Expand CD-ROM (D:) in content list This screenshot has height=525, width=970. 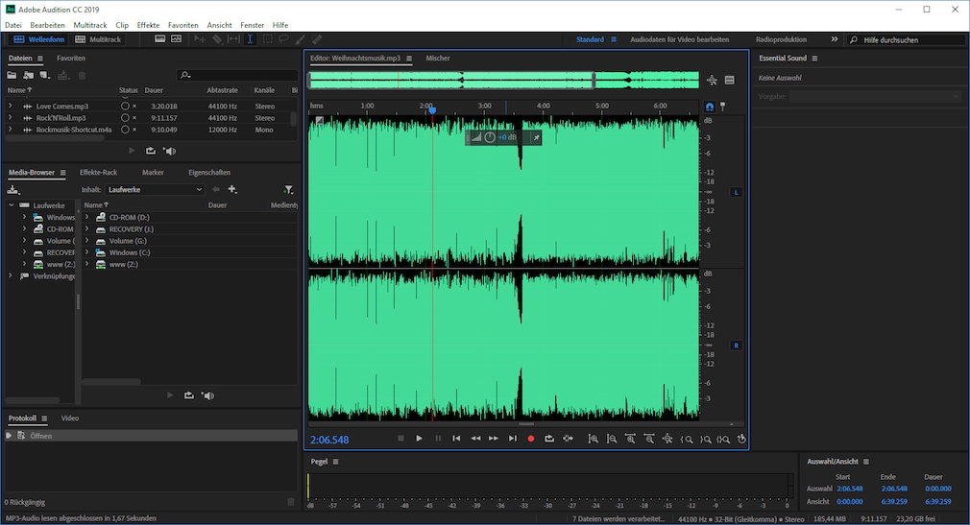[x=86, y=217]
